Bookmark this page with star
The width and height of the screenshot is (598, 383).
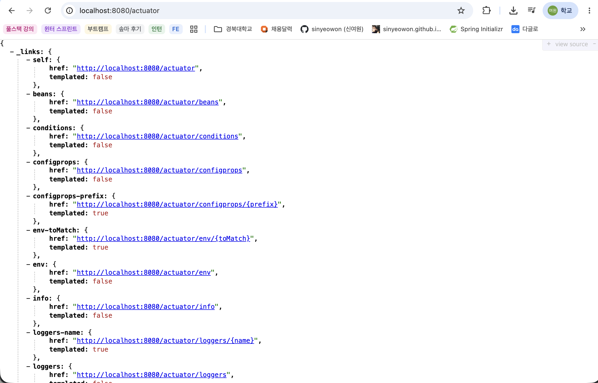tap(461, 11)
